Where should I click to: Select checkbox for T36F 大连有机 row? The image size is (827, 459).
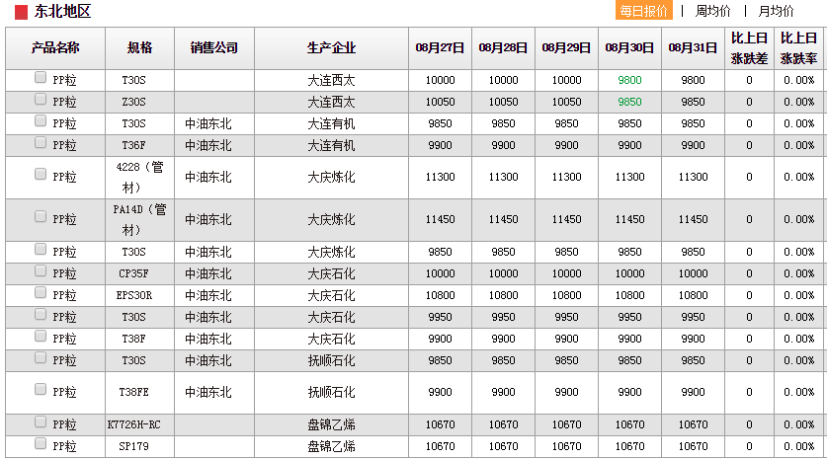click(x=41, y=142)
